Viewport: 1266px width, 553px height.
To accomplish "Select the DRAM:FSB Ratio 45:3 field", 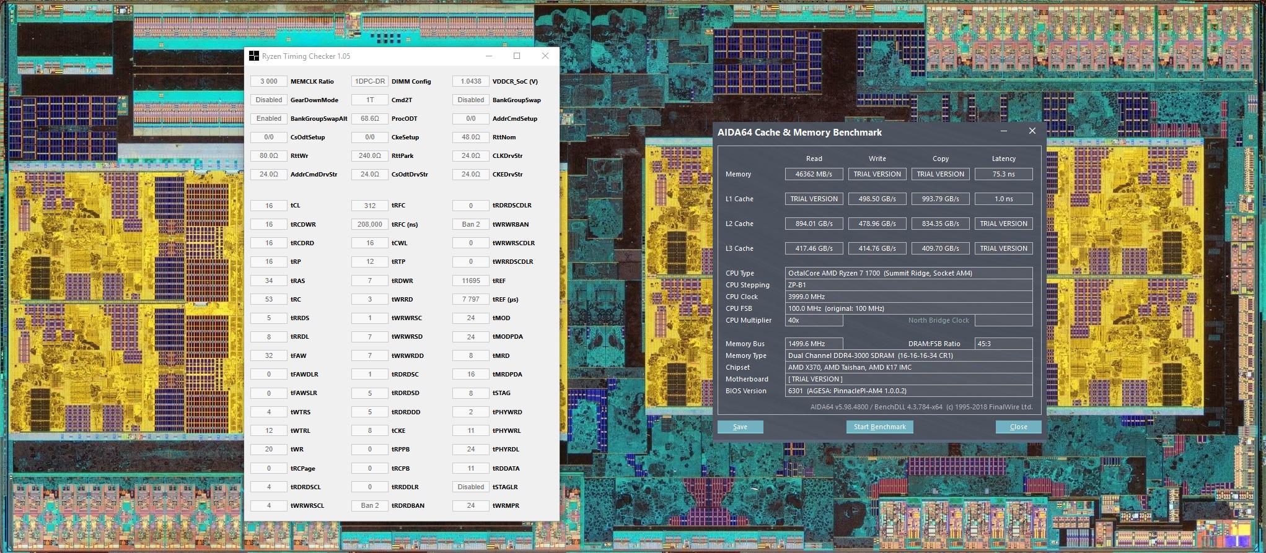I will click(1003, 344).
